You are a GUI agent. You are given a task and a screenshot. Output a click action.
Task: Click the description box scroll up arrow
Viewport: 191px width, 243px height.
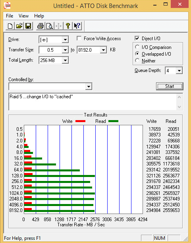(x=179, y=97)
